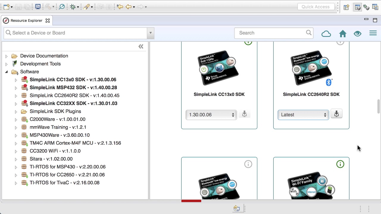Select TI-RTOS for MSP430 entry
The image size is (381, 214).
(x=68, y=167)
